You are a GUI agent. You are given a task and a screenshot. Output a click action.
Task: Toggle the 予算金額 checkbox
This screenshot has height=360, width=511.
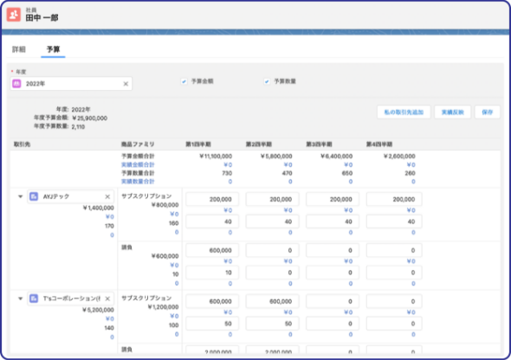(184, 81)
